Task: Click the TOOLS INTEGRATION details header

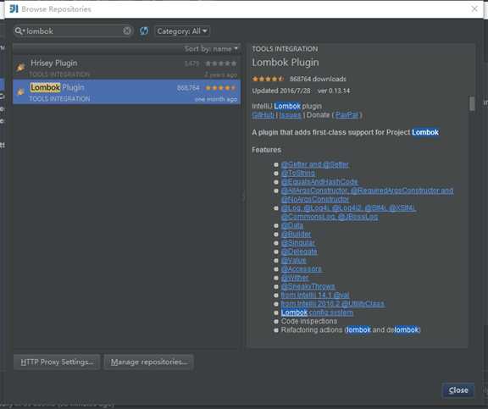Action: pos(285,49)
